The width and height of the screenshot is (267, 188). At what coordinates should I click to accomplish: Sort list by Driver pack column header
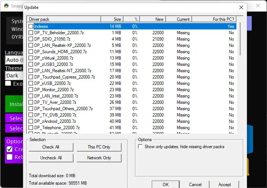click(x=64, y=19)
